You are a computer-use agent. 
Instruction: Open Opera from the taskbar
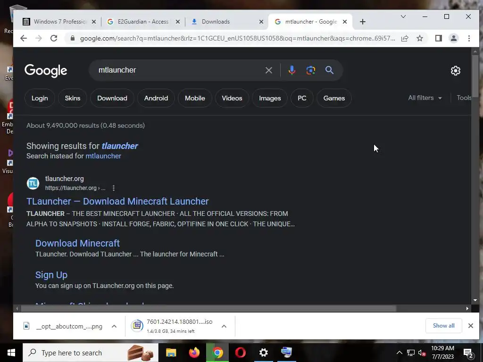240,353
